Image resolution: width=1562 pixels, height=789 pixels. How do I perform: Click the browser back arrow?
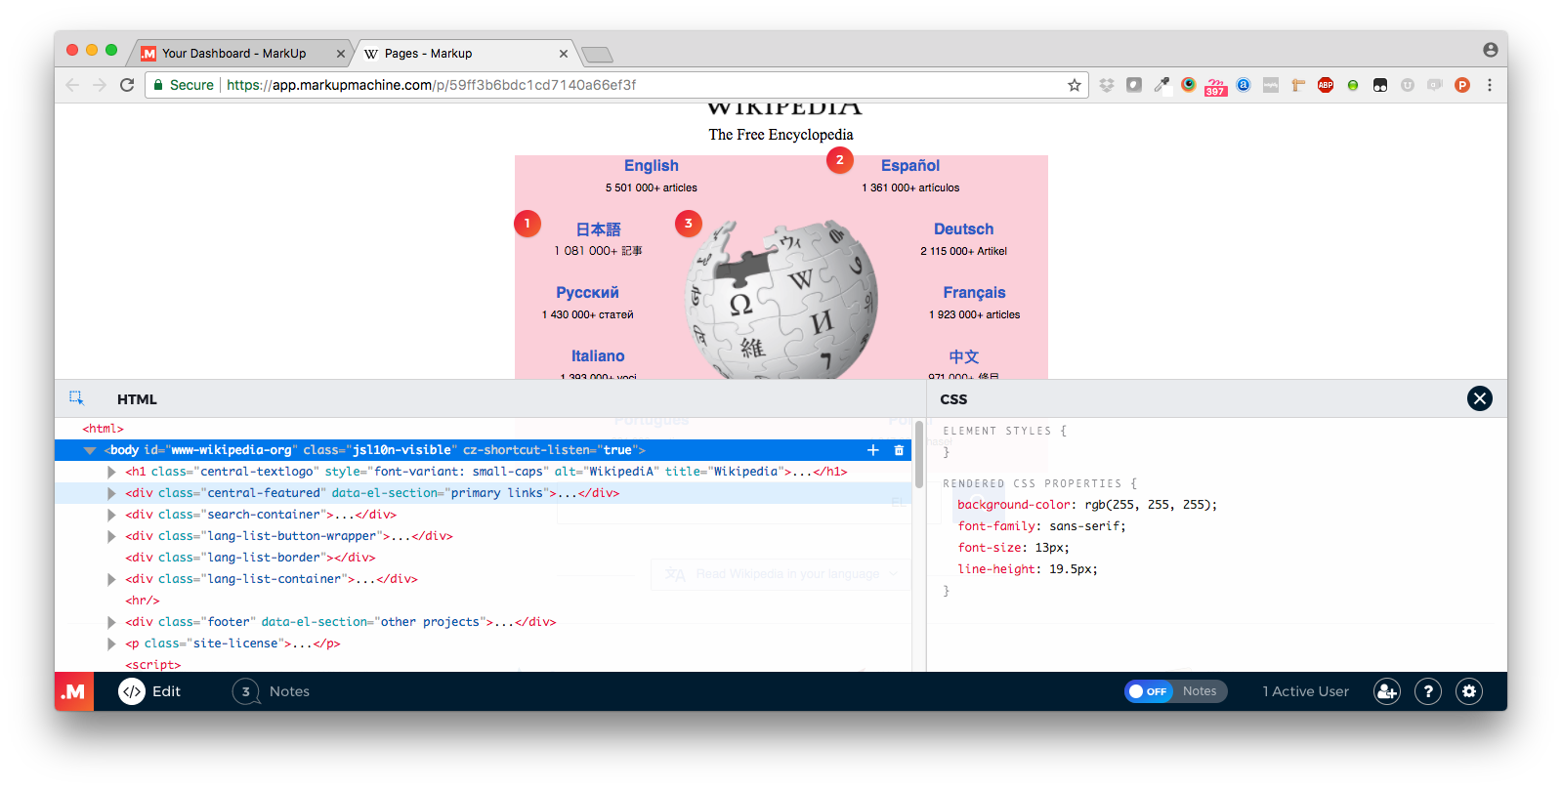72,85
